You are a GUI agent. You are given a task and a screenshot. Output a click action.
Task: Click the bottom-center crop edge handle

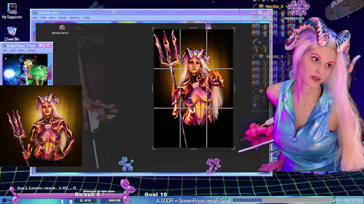point(193,148)
